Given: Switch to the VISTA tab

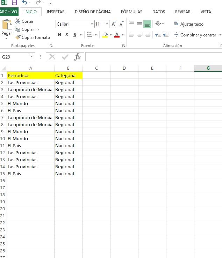Looking at the screenshot, I should (x=206, y=12).
